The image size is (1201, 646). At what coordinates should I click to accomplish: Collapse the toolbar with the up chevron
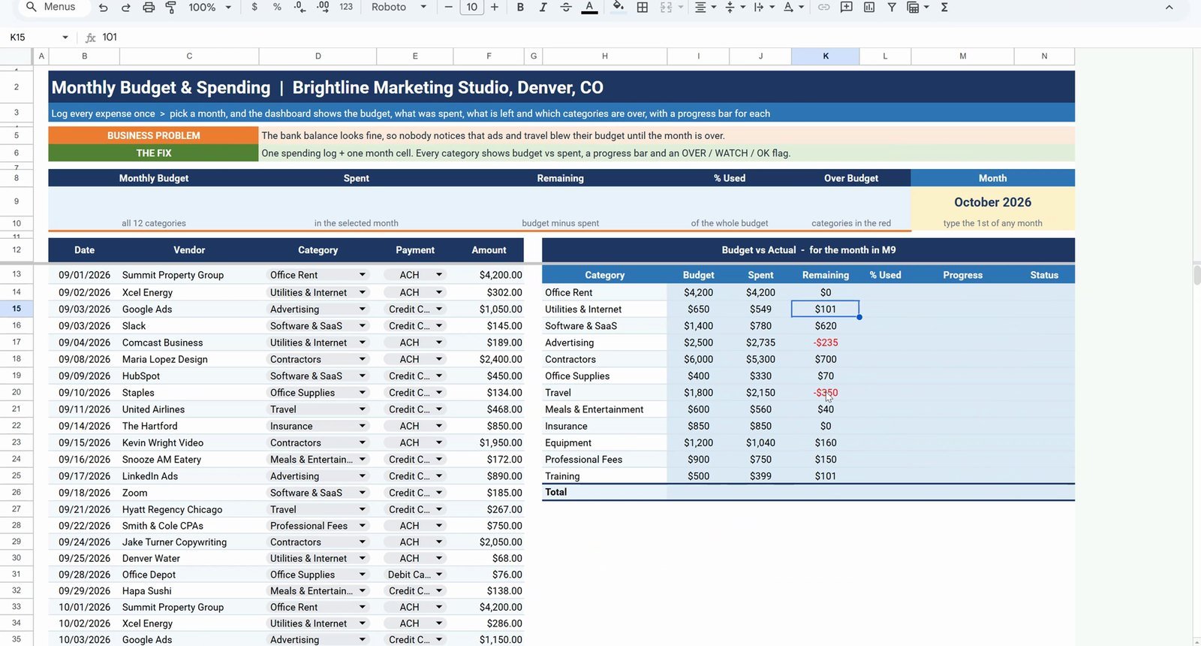(x=1169, y=8)
